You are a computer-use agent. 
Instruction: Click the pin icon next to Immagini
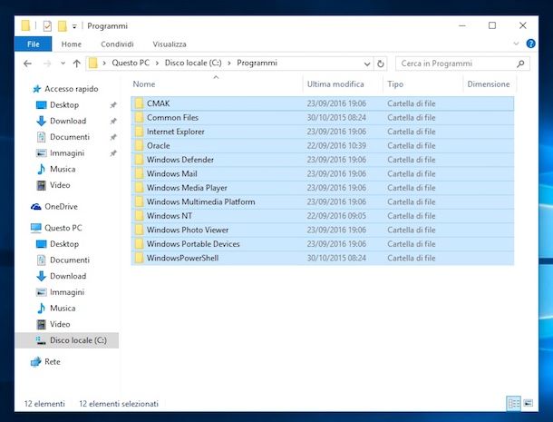pyautogui.click(x=113, y=153)
